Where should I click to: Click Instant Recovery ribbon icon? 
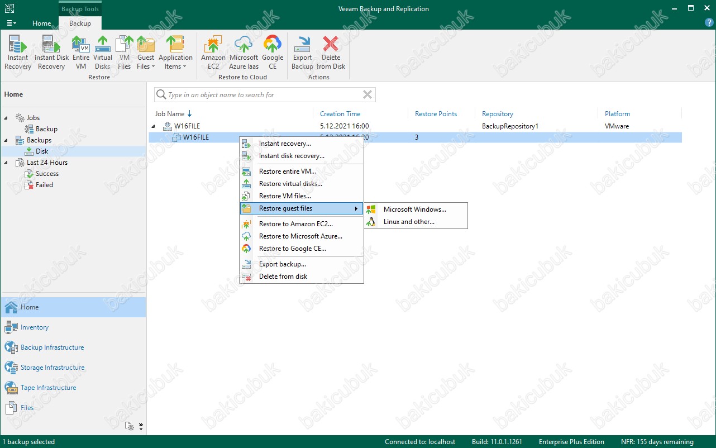18,53
